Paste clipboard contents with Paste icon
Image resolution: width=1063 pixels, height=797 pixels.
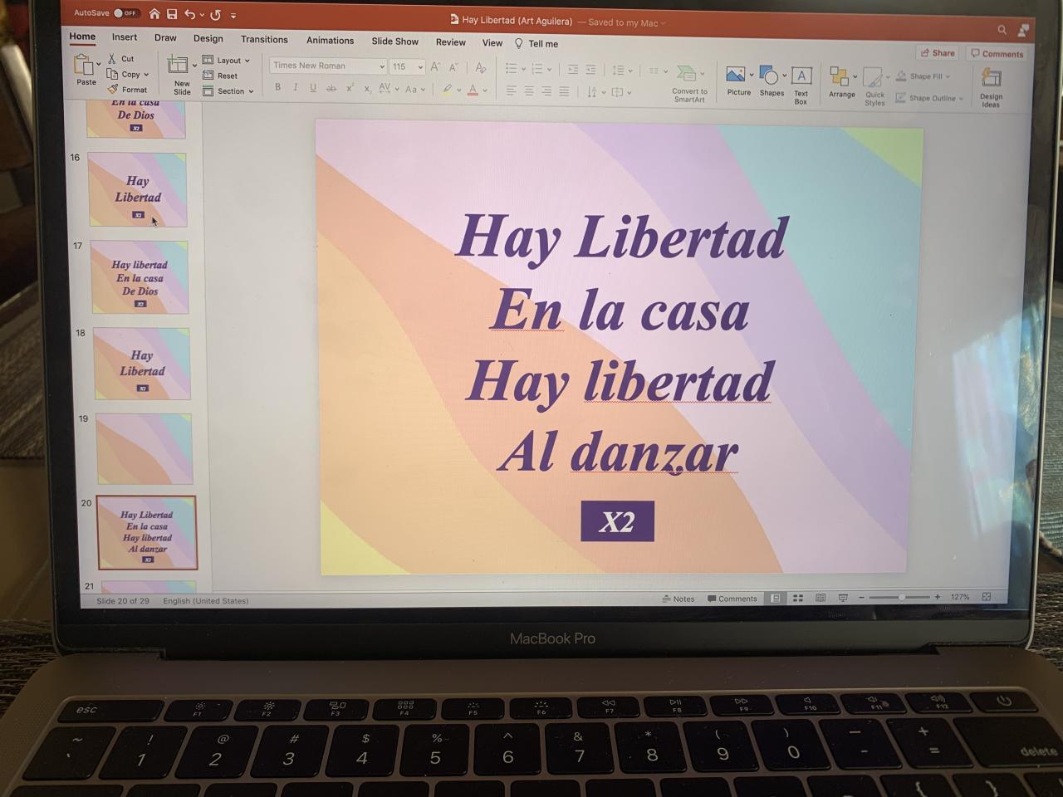86,66
